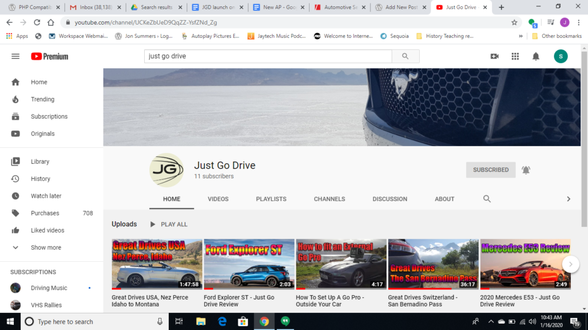Screen dimensions: 588x330
Task: Search within the channel using magnifier
Action: click(x=487, y=199)
